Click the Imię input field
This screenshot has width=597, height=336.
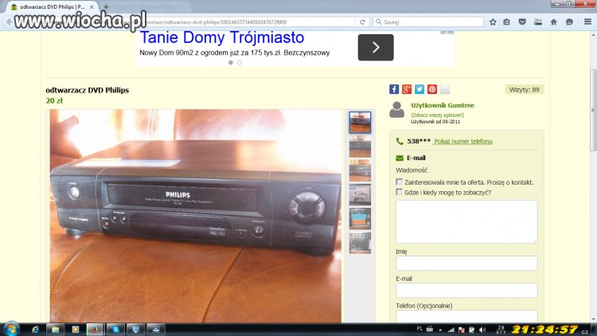(x=466, y=264)
